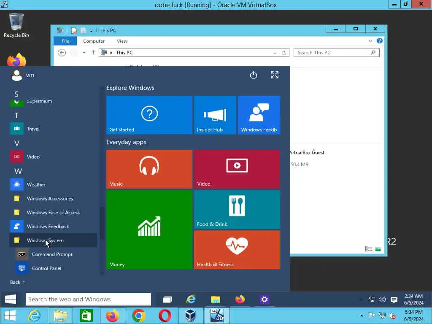Viewport: 432px width, 324px height.
Task: Go up one folder level
Action: [x=93, y=52]
